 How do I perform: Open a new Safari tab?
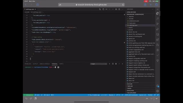click(x=151, y=5)
